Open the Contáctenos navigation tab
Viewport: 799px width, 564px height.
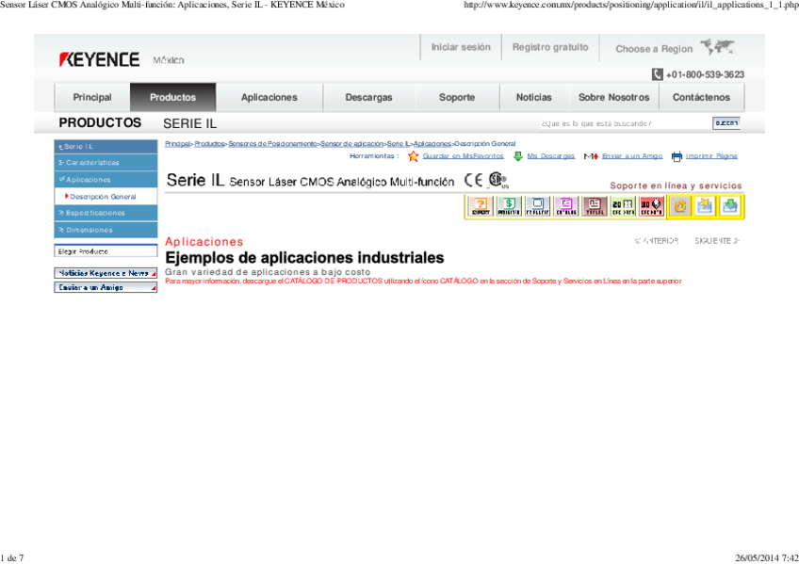701,97
